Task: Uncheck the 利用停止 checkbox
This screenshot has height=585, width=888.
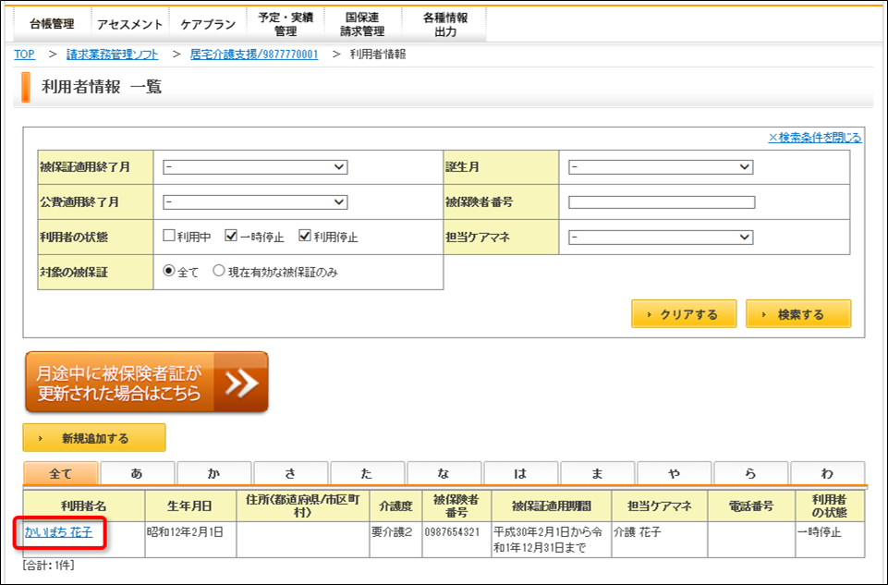Action: (x=305, y=236)
